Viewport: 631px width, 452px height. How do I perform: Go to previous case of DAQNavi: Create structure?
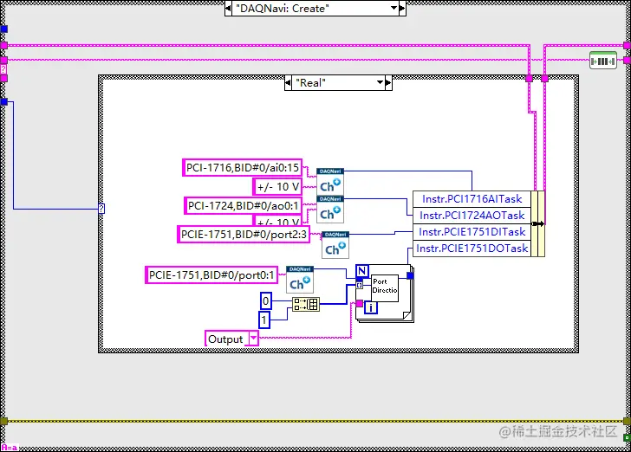[x=228, y=8]
